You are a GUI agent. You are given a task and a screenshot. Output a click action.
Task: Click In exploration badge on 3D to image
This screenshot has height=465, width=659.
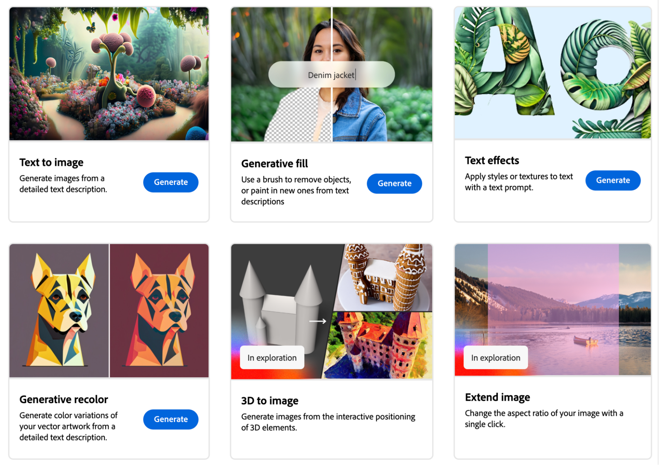(x=272, y=358)
